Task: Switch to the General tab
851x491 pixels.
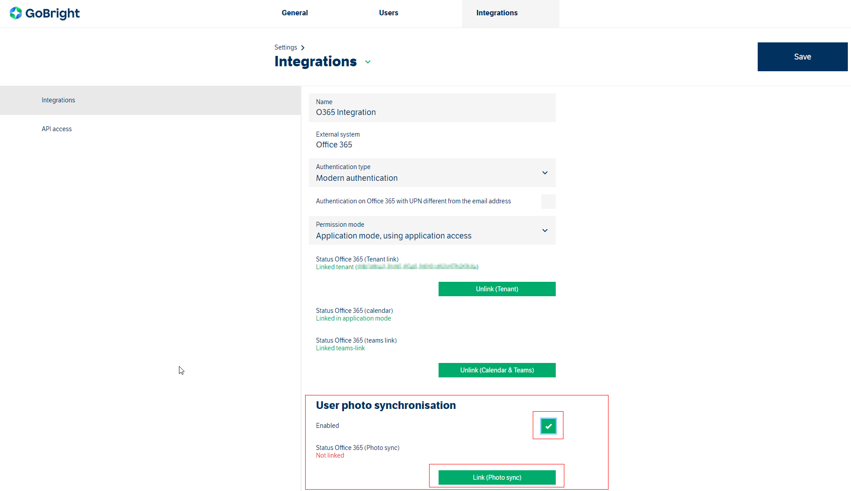Action: (295, 13)
